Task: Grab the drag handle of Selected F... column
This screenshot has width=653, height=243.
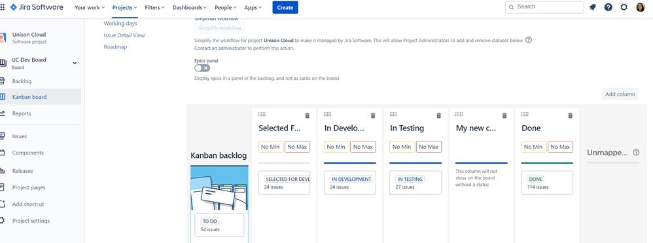Action: point(262,114)
